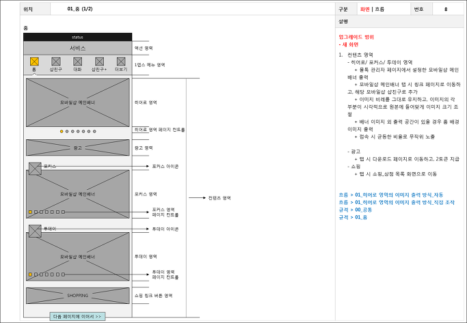Open the 샵친구 tab icon
467x323 pixels.
[x=56, y=61]
